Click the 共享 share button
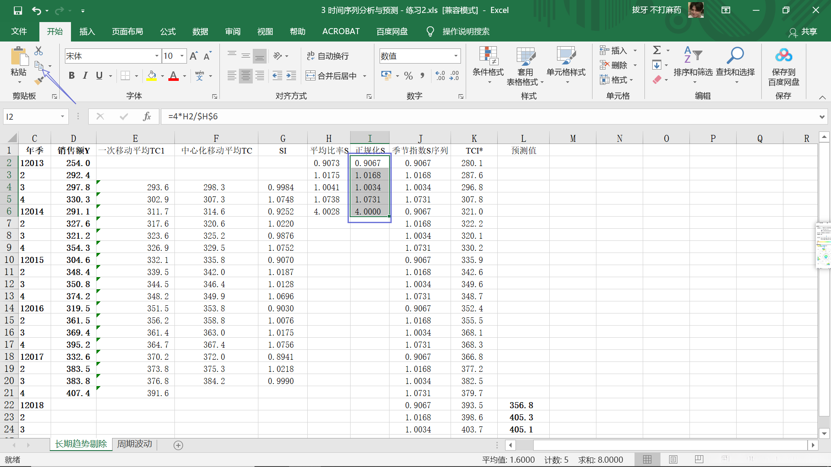The width and height of the screenshot is (831, 467). point(803,32)
